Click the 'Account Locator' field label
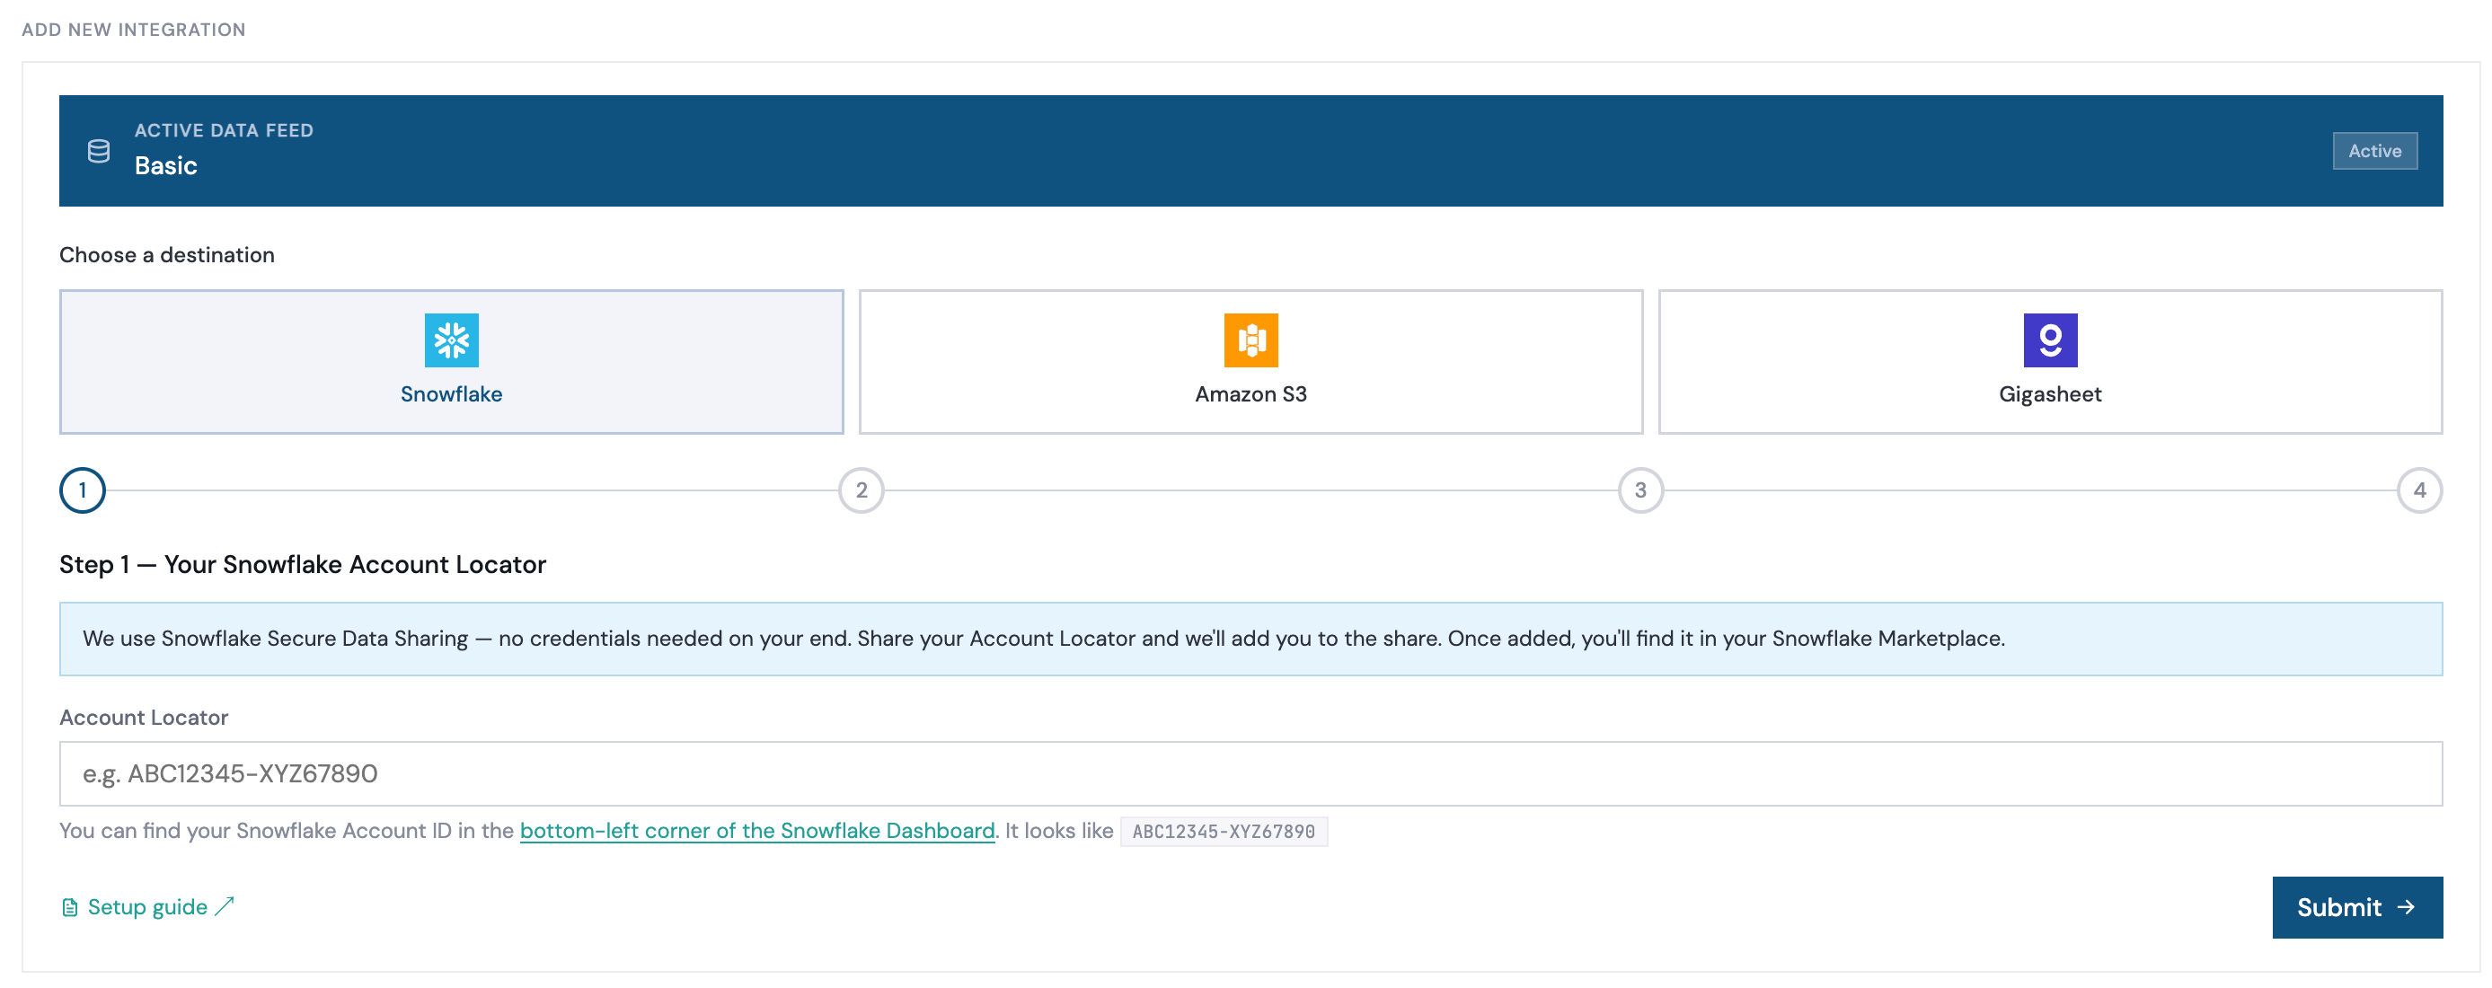The image size is (2492, 988). click(143, 718)
